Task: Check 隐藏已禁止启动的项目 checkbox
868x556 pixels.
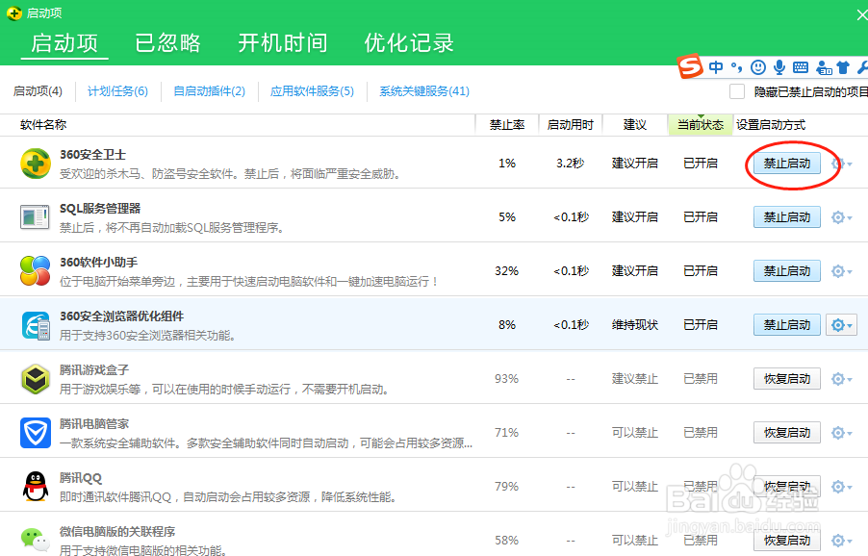Action: (737, 91)
